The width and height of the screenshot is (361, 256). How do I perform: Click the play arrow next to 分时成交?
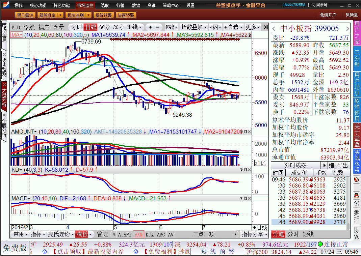pos(324,165)
